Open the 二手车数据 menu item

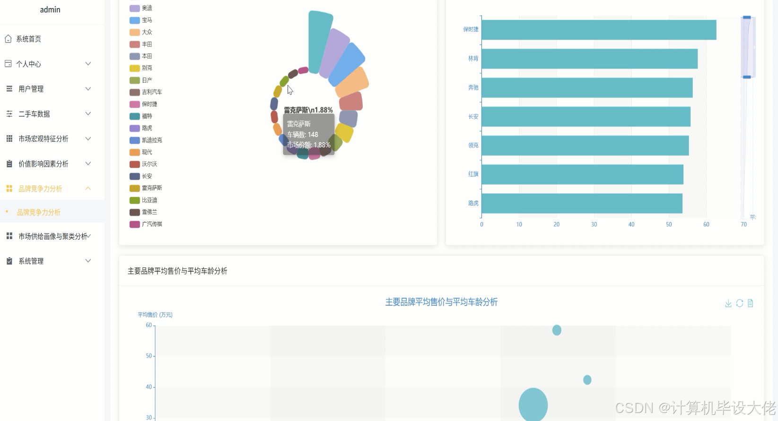pyautogui.click(x=52, y=114)
